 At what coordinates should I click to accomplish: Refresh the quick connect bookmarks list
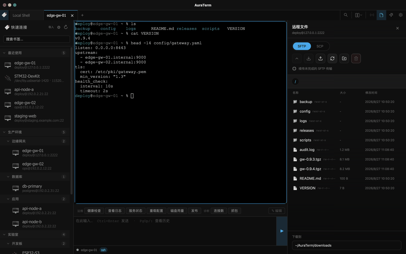point(66,27)
